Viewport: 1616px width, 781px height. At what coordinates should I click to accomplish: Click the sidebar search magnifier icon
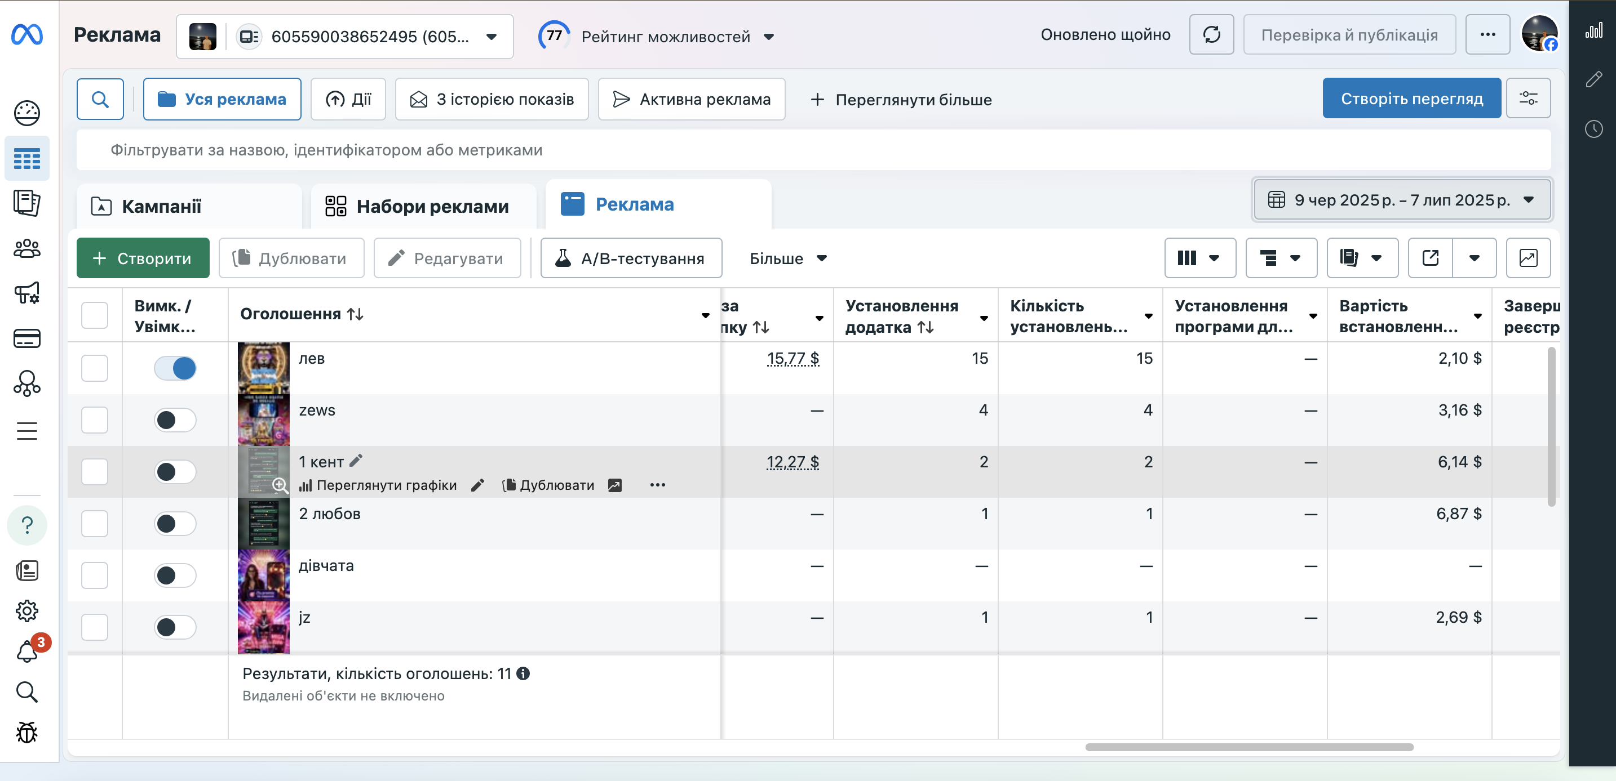tap(27, 692)
